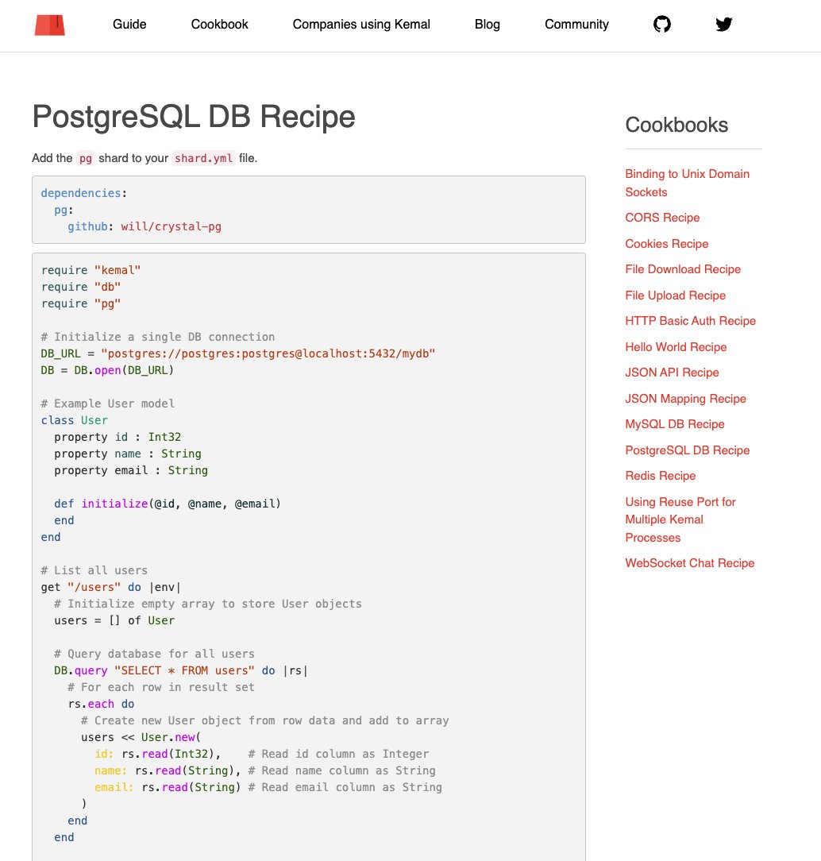Click the '# List all users' comment
This screenshot has width=821, height=861.
pos(94,570)
